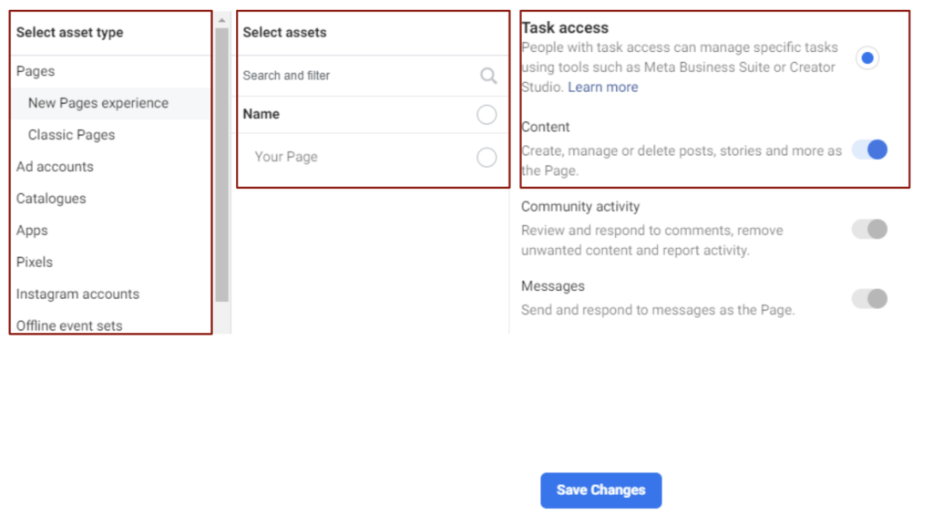
Task: Go to Catalogues asset type
Action: click(x=51, y=199)
